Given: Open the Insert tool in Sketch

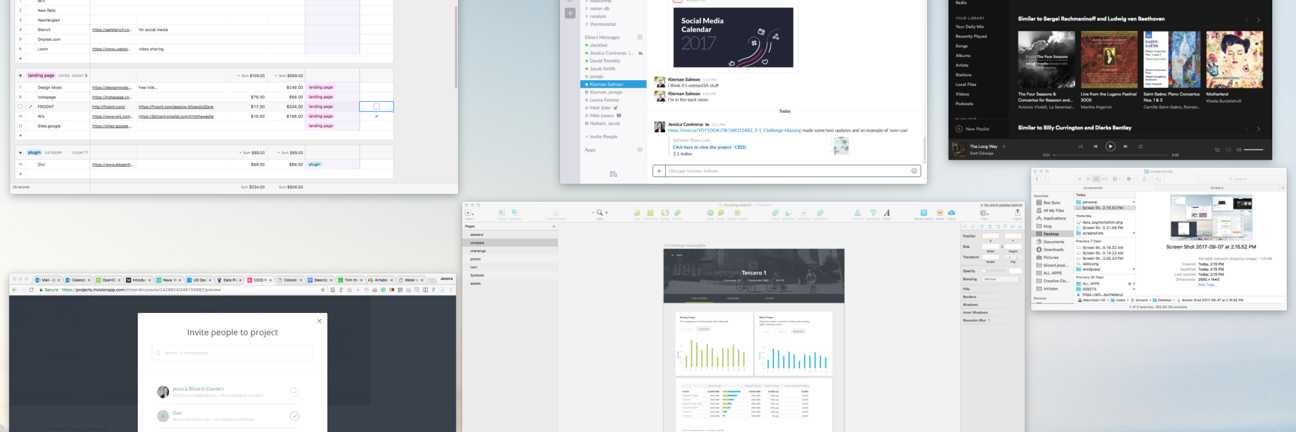Looking at the screenshot, I should coord(468,213).
